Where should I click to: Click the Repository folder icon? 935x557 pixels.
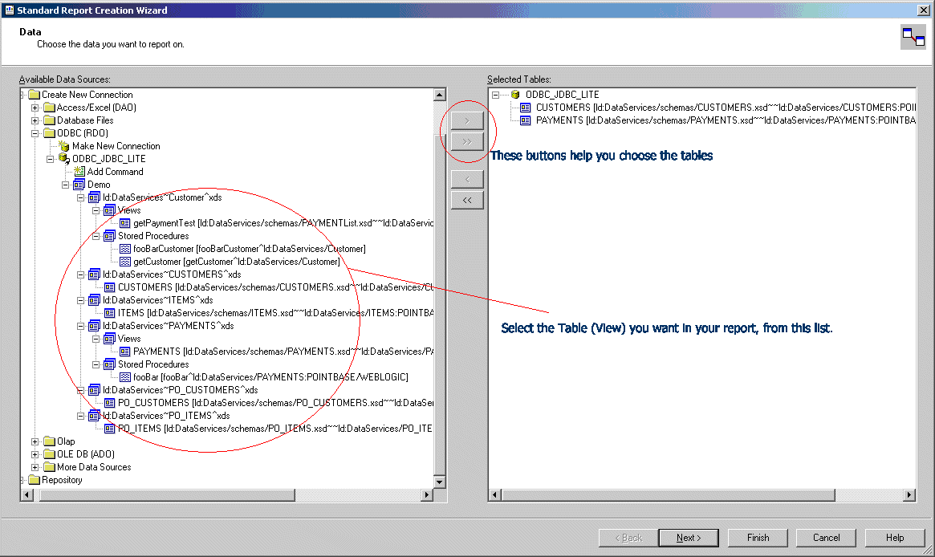34,480
